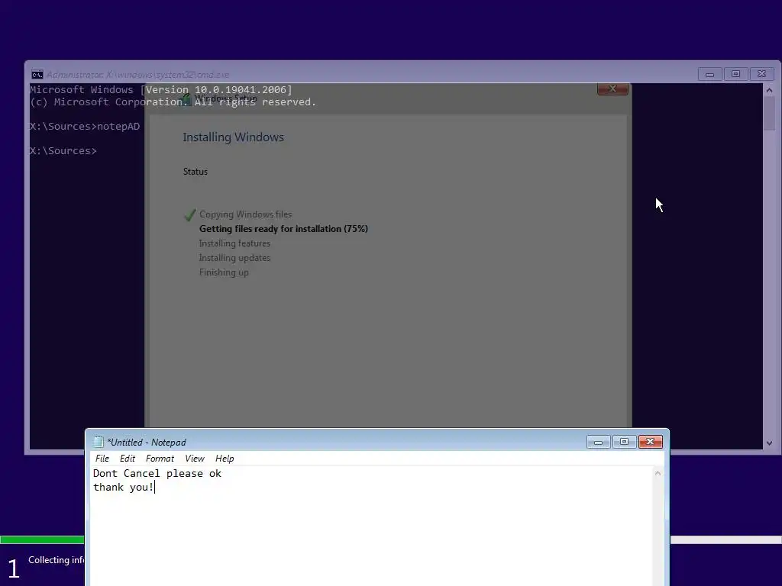This screenshot has height=586, width=782.
Task: Minimize the Command Prompt window
Action: [709, 74]
